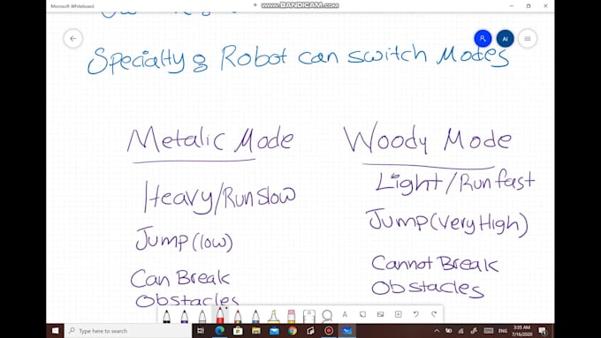Select the black pen tool
The height and width of the screenshot is (338, 601).
coord(166,316)
